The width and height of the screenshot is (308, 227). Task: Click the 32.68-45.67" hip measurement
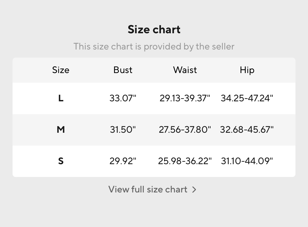(247, 130)
